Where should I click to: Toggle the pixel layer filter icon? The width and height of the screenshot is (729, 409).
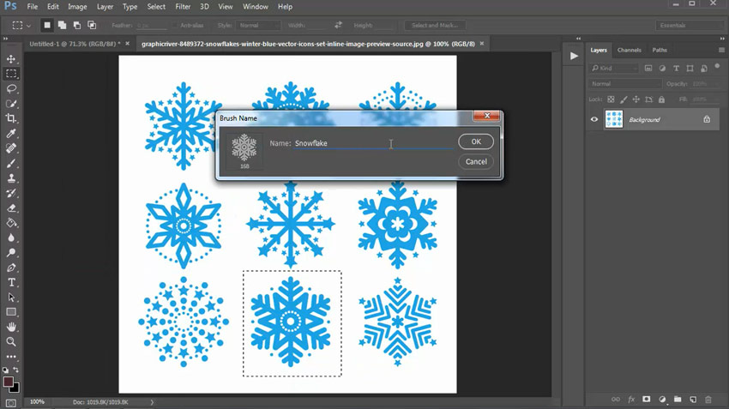tap(648, 69)
